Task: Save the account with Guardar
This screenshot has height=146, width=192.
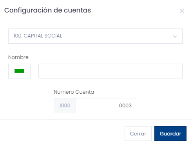Action: click(x=170, y=134)
